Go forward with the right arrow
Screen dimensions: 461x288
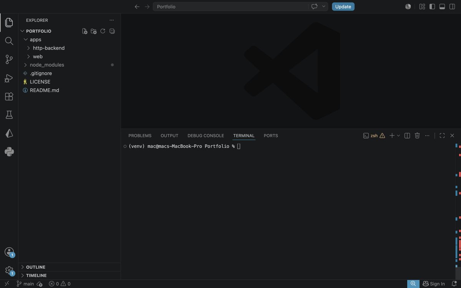(147, 7)
